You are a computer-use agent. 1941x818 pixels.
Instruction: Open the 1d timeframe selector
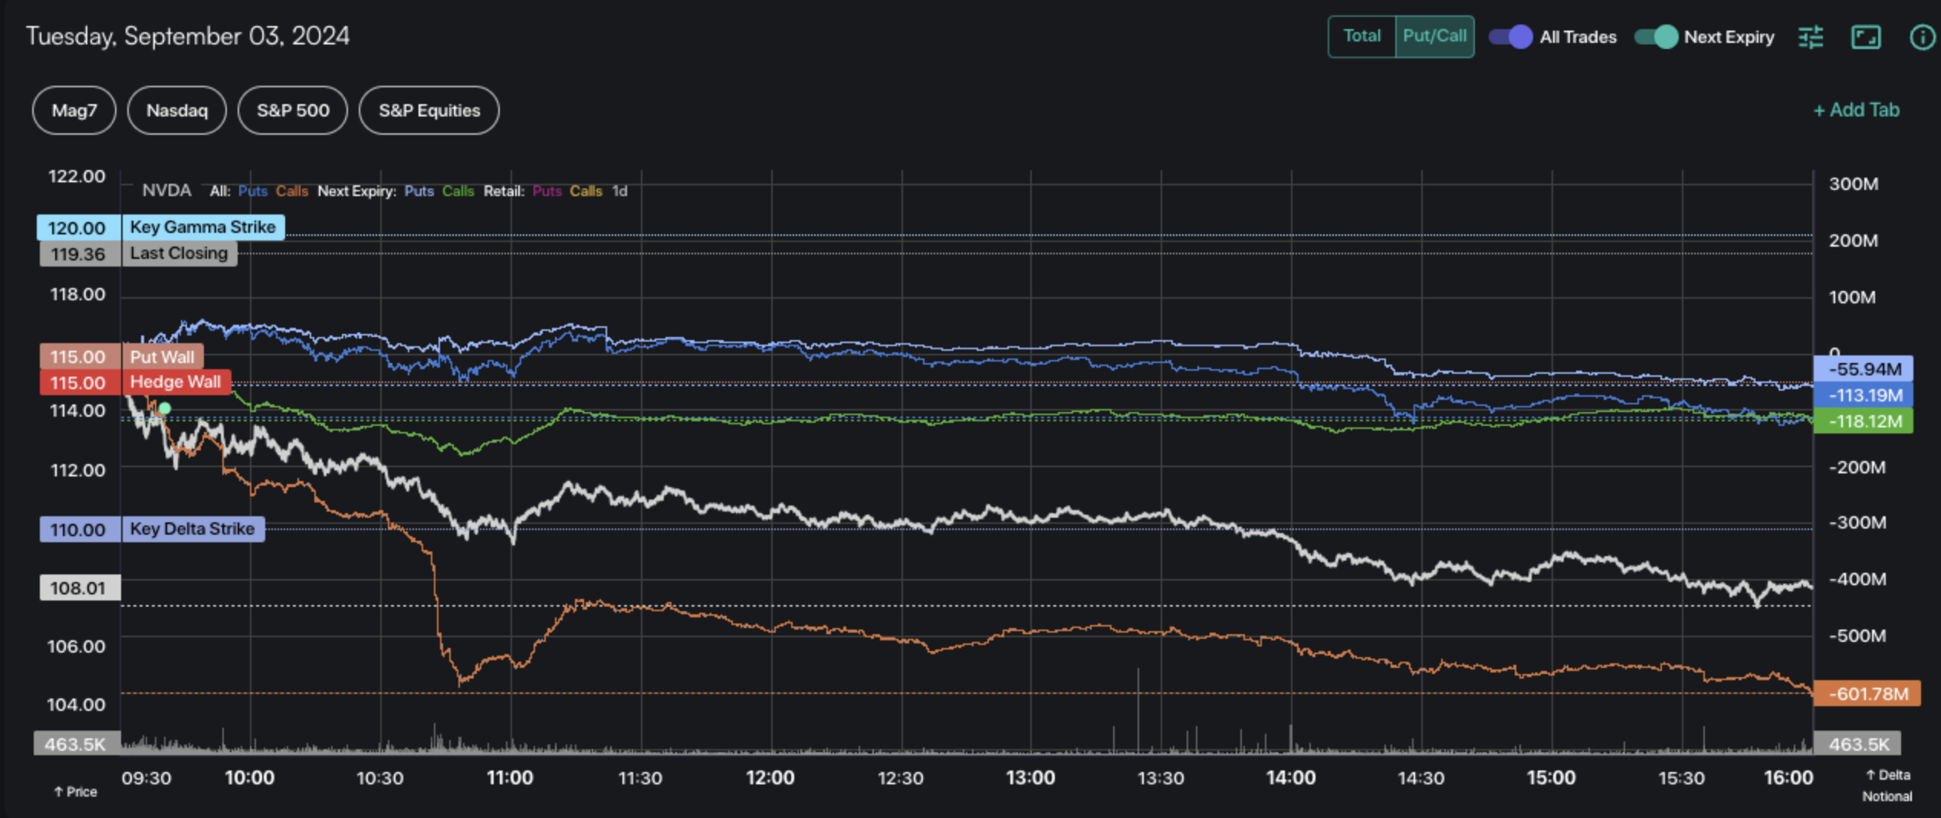tap(619, 191)
